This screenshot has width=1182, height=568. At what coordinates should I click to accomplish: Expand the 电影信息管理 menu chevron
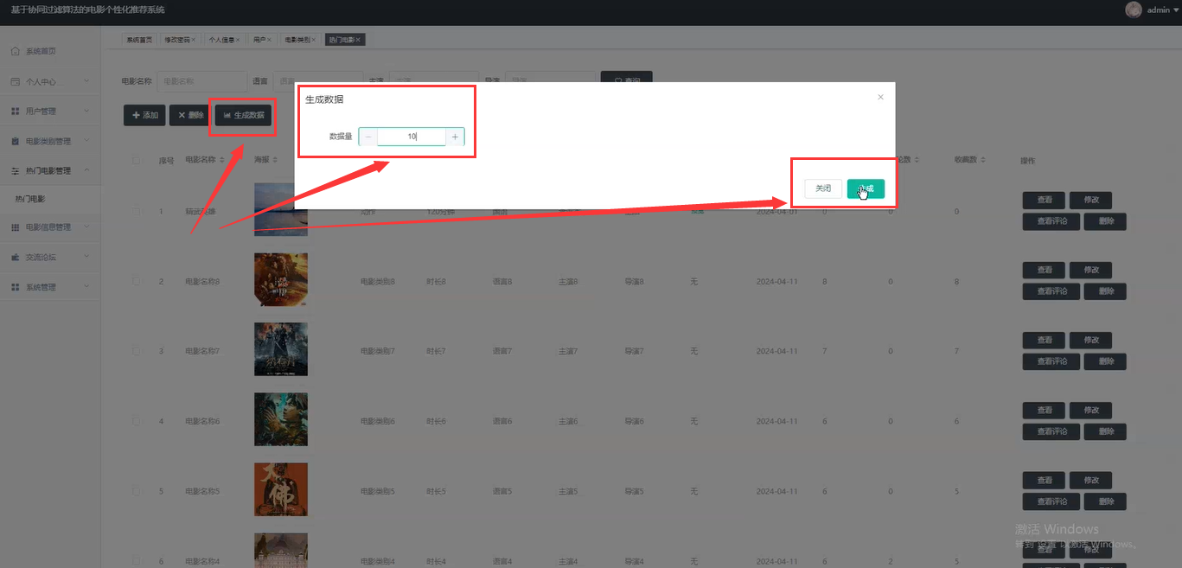pyautogui.click(x=86, y=227)
